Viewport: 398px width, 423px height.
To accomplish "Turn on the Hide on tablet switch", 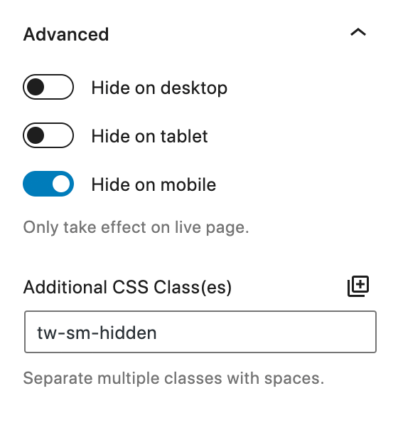I will coord(48,135).
